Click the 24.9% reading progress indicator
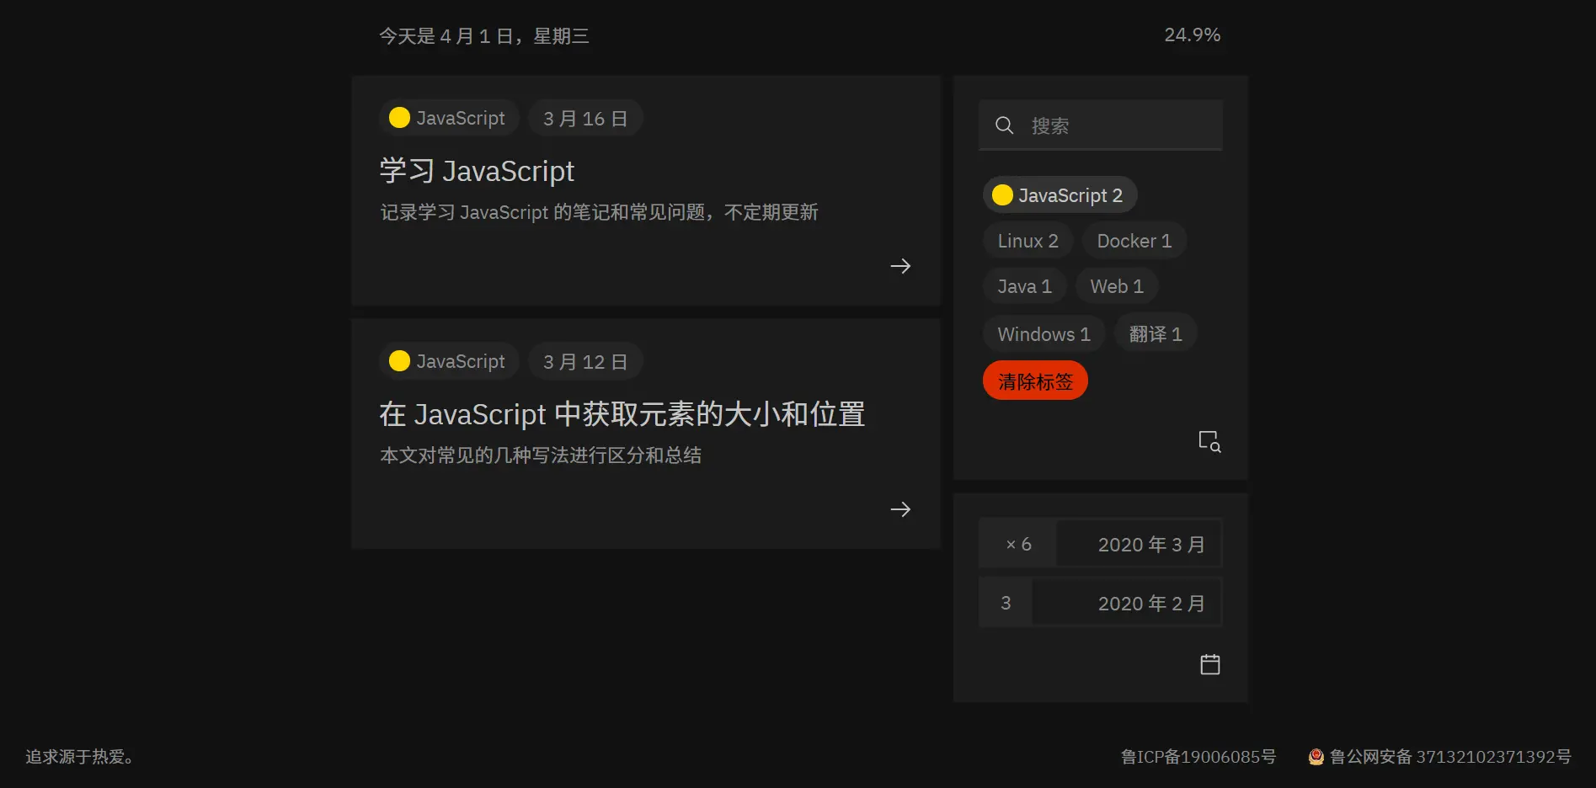The height and width of the screenshot is (788, 1596). (1192, 35)
